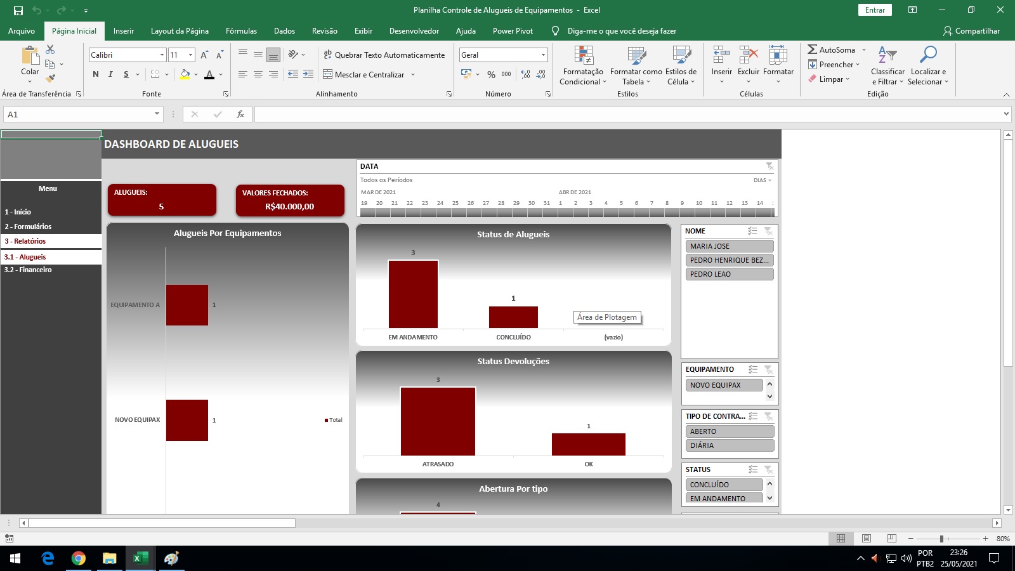The width and height of the screenshot is (1015, 571).
Task: Expand the formula bar
Action: (1006, 114)
